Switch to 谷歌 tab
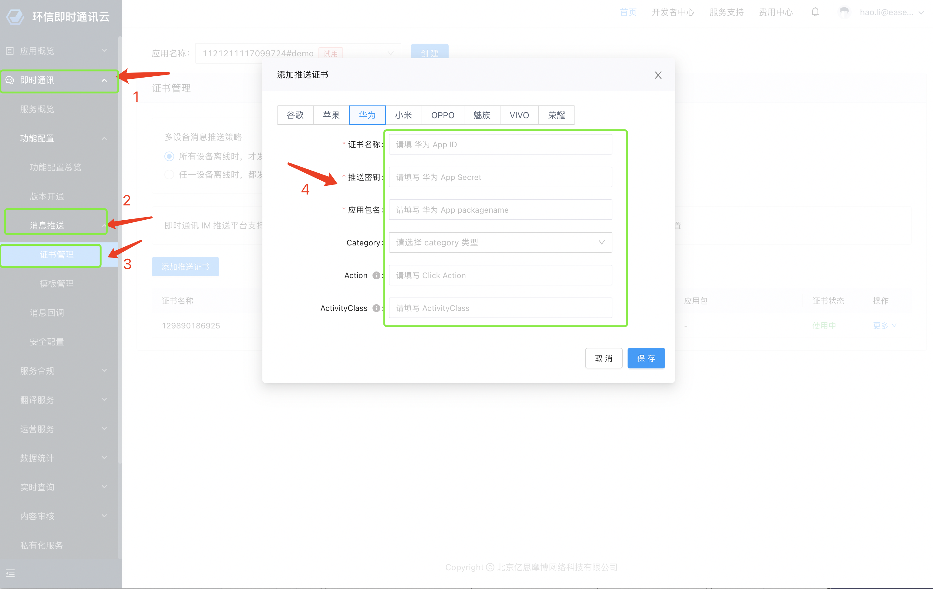 coord(295,115)
